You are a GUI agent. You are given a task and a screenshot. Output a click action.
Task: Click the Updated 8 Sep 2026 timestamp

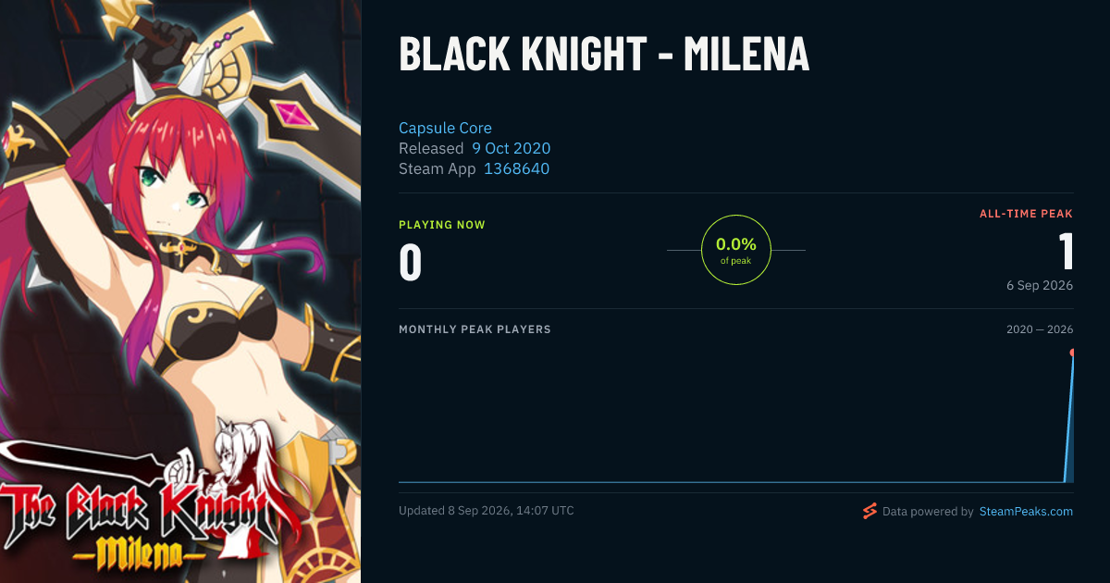(x=486, y=511)
